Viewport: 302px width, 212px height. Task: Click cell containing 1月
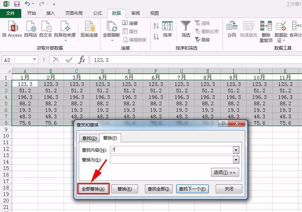coord(25,77)
